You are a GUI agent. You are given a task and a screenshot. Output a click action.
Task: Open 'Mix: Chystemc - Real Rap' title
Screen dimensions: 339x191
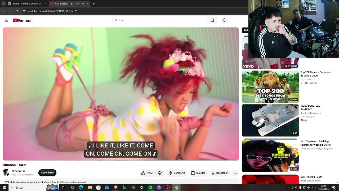[x=315, y=143]
